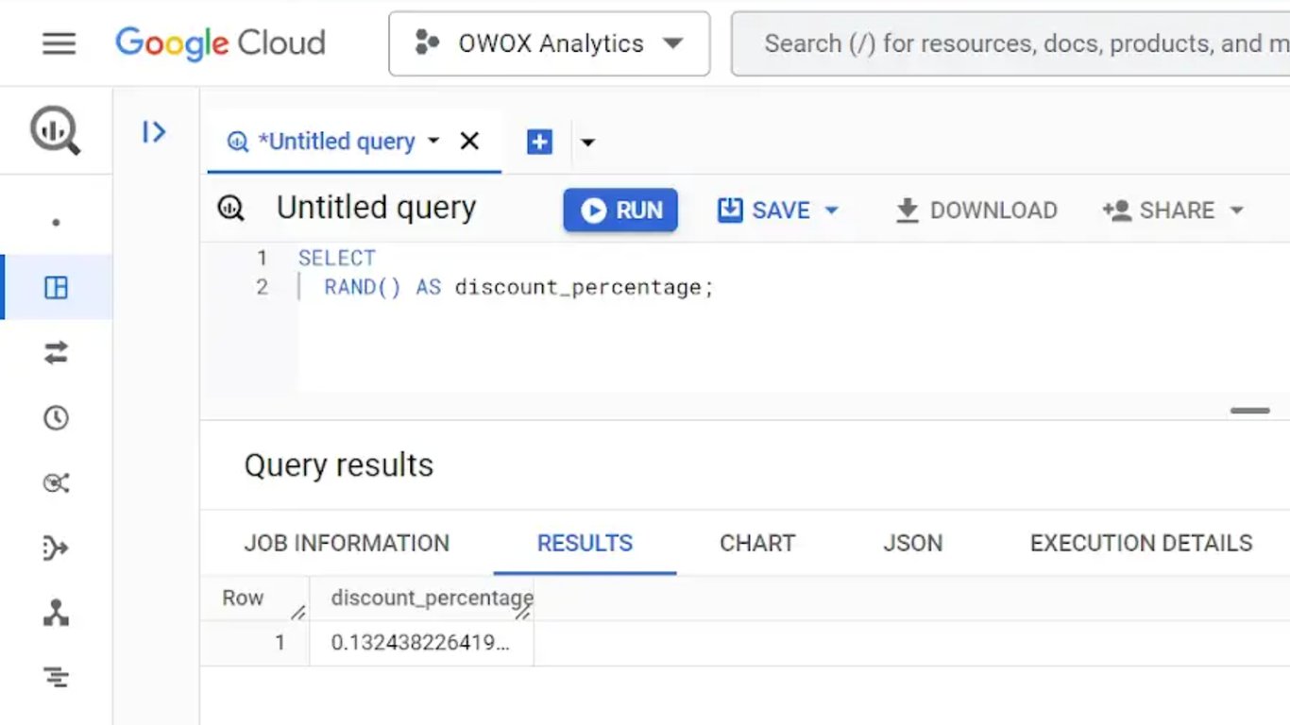The height and width of the screenshot is (725, 1290).
Task: Click the search resources input field
Action: (x=1010, y=43)
